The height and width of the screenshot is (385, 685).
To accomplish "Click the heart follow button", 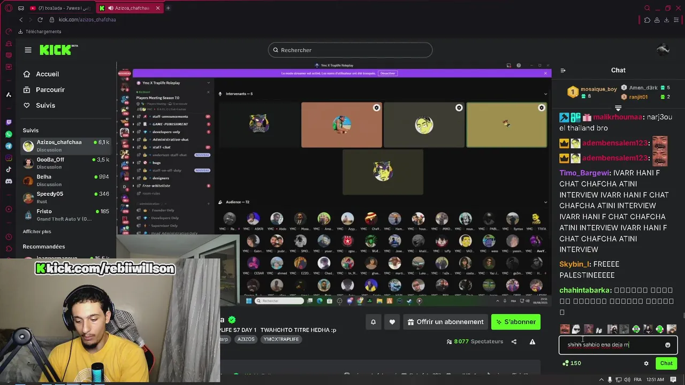I will (x=392, y=322).
